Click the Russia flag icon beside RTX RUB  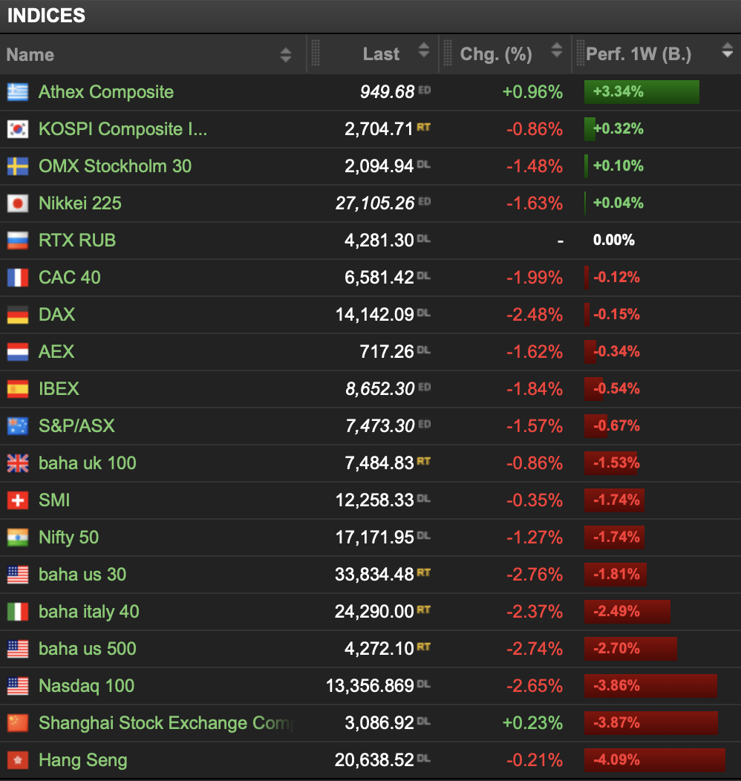(17, 241)
